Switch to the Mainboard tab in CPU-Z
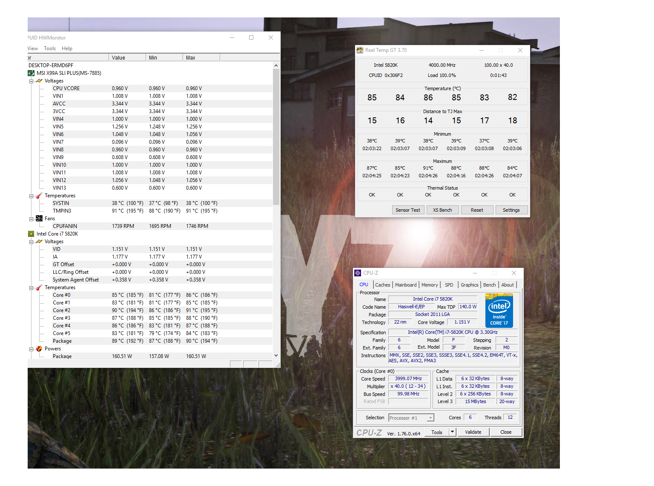The width and height of the screenshot is (654, 486). (x=406, y=285)
